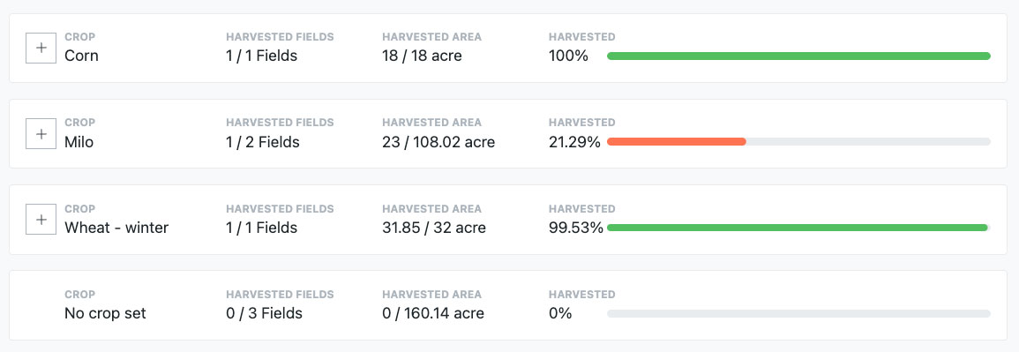Expand the Corn crop row
This screenshot has width=1019, height=352.
click(41, 48)
